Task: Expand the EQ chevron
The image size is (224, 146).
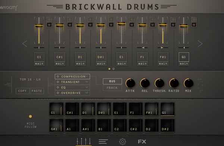Action: [87, 87]
